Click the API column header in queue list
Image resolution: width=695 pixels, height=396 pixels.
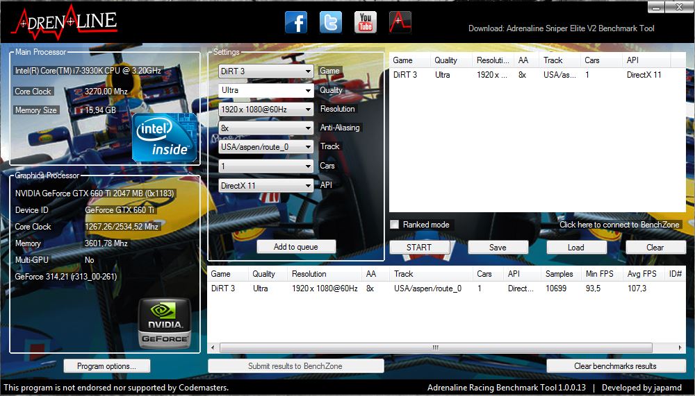[x=646, y=60]
